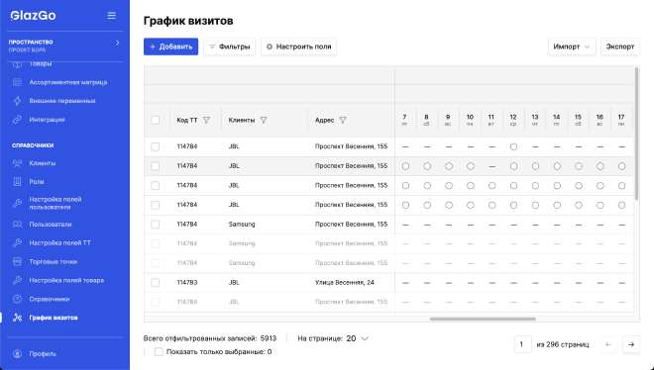Open Пользователи menu item
Screen dimensions: 654x370
51,224
